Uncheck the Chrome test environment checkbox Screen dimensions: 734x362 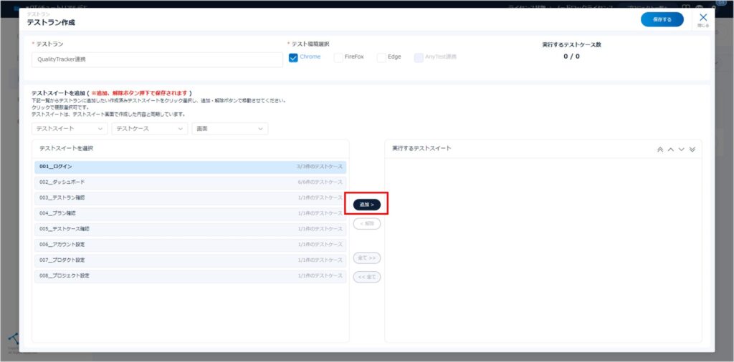(x=293, y=57)
